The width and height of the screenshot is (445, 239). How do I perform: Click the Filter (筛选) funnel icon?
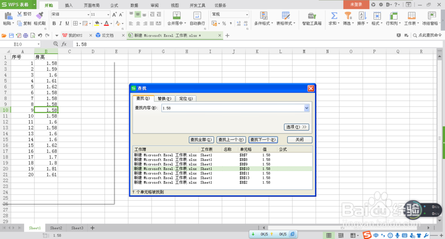pos(348,15)
